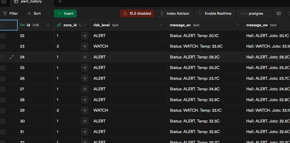
Task: Select the checkbox for row 26
Action: (x=3, y=79)
